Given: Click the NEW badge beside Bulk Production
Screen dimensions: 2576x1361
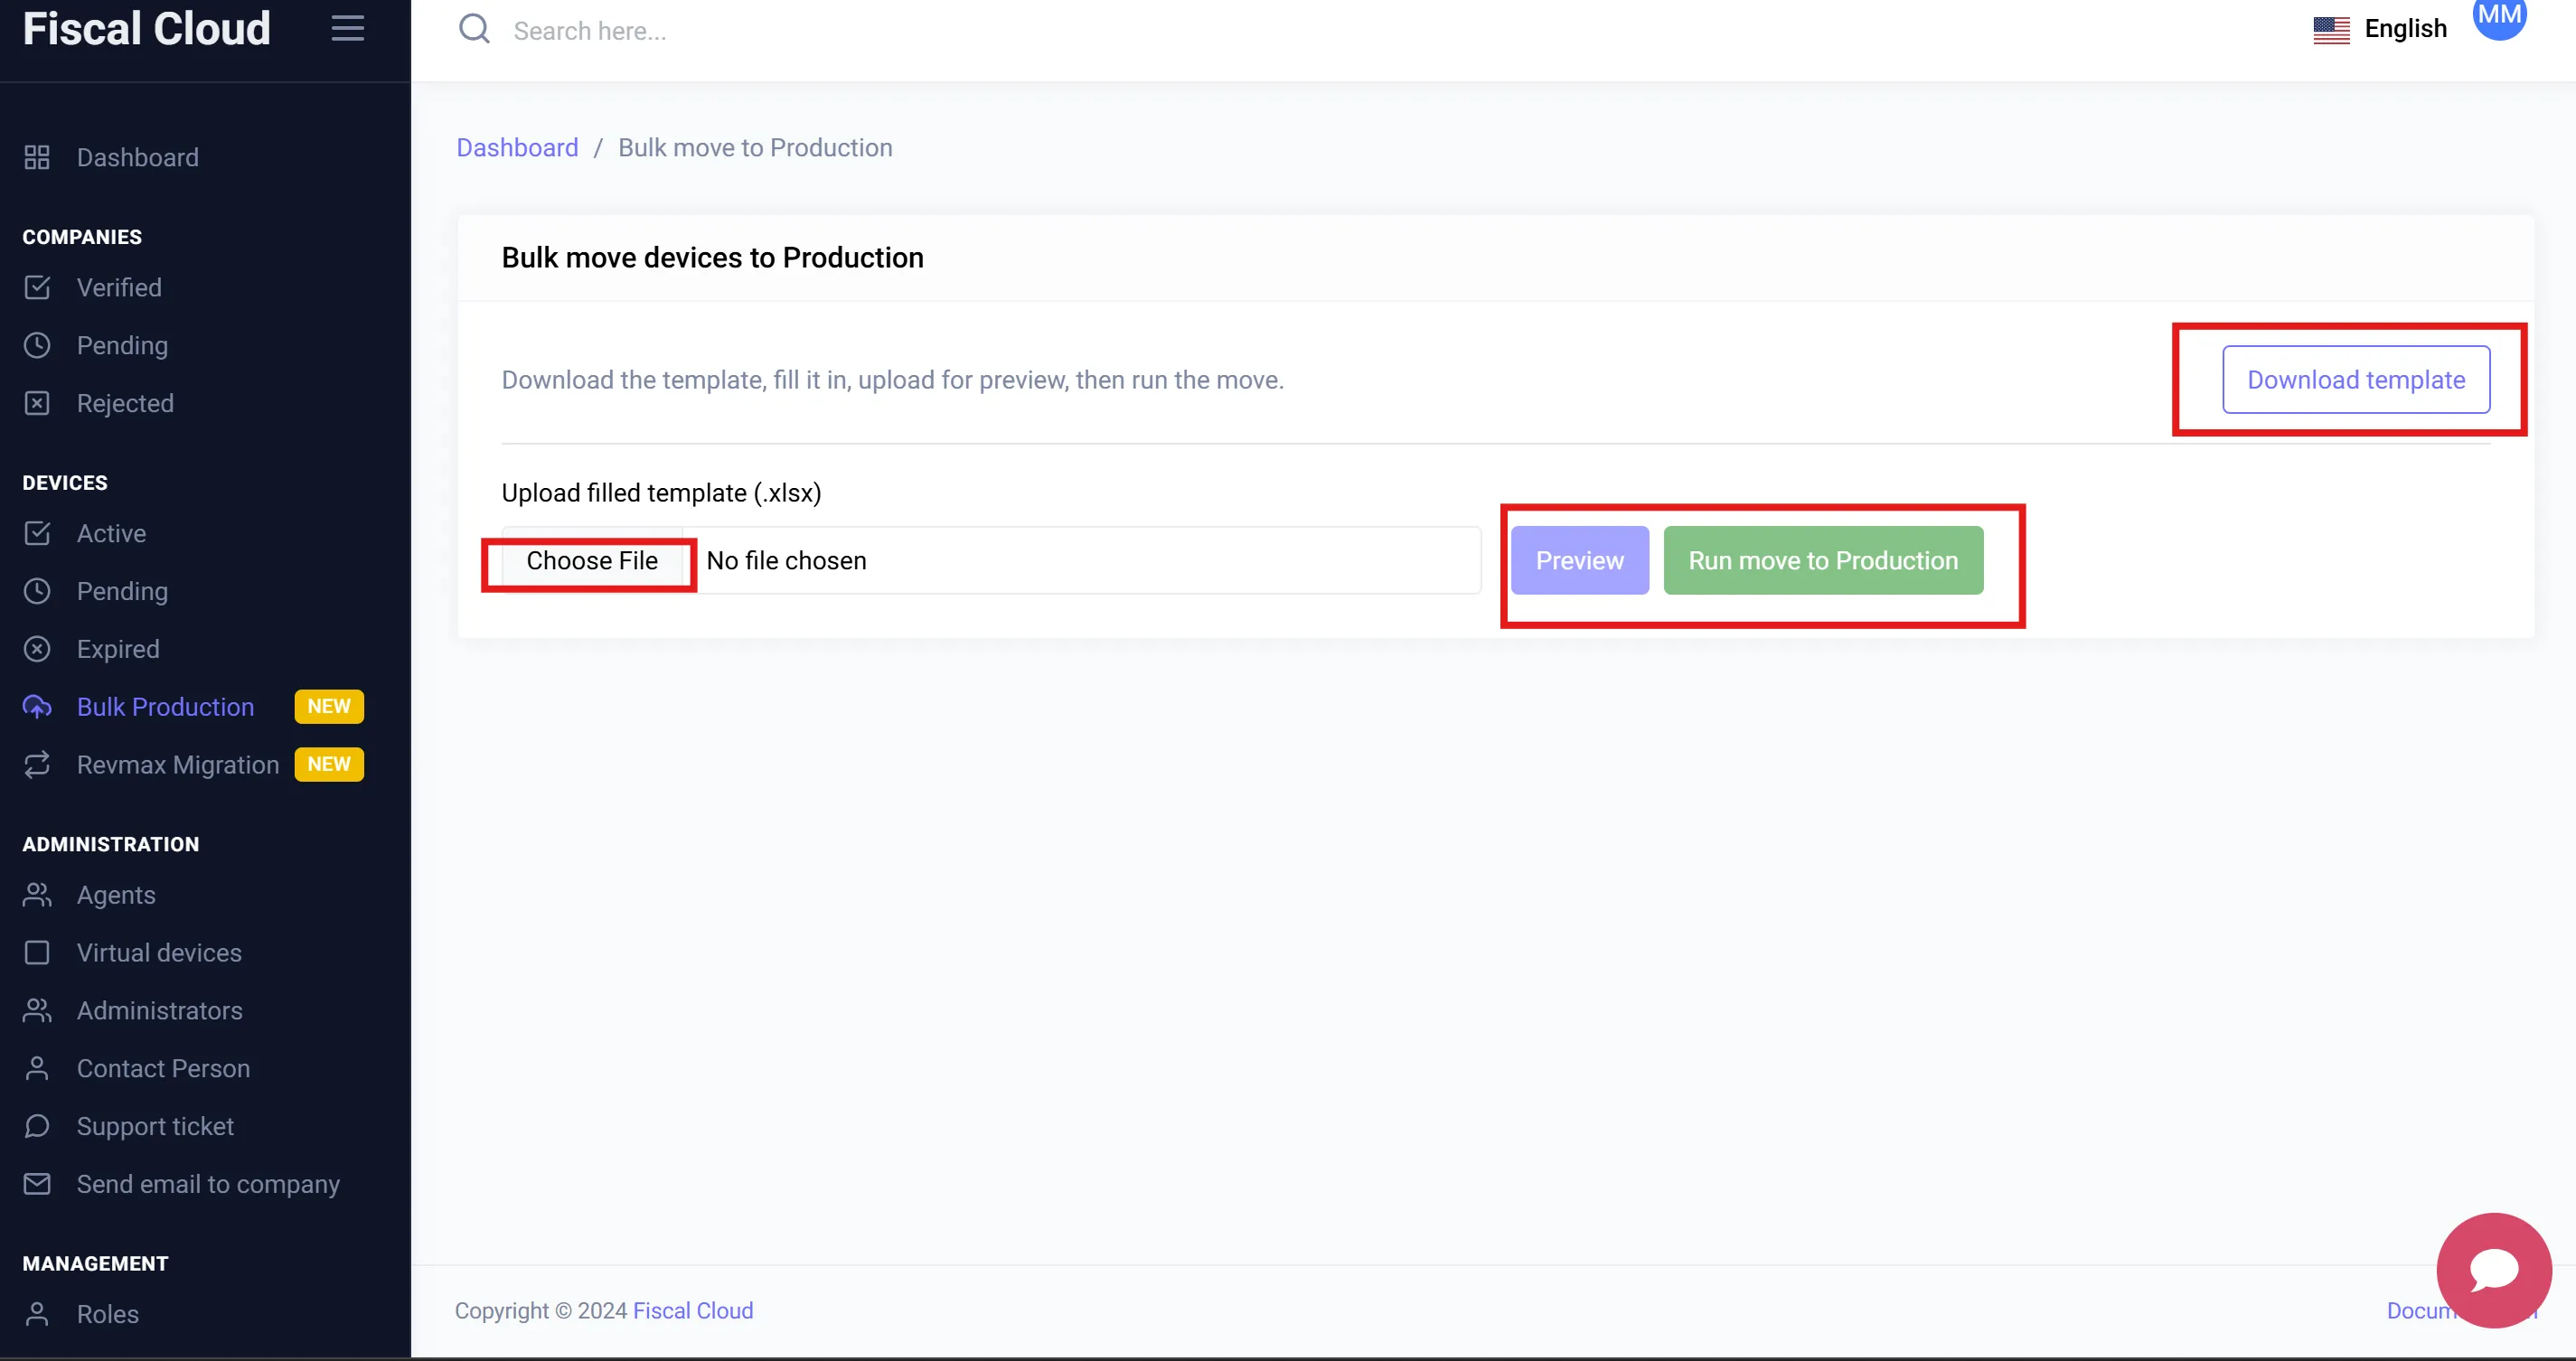Looking at the screenshot, I should [x=329, y=707].
